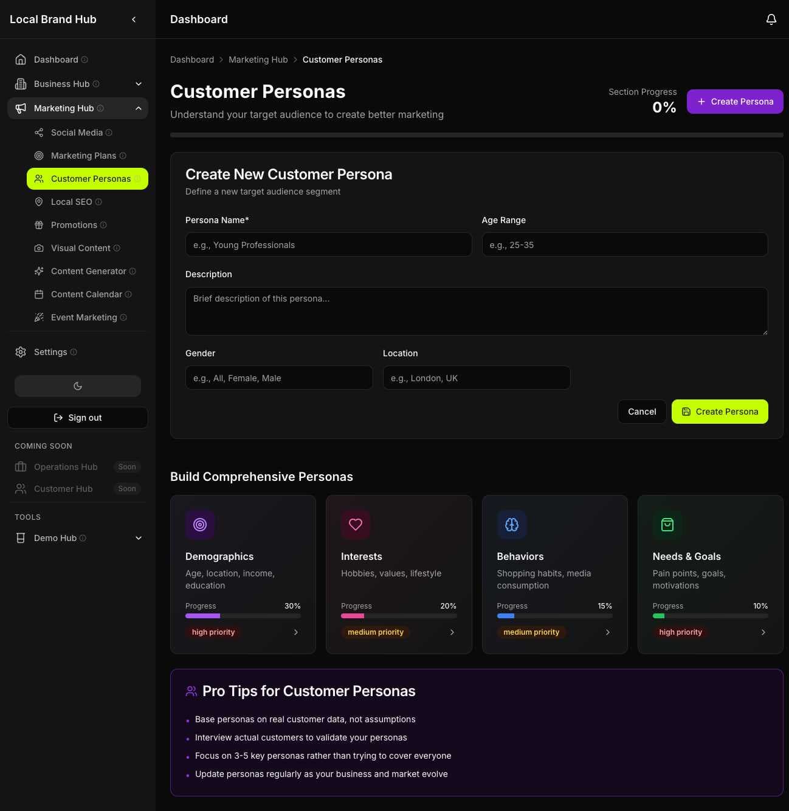Click the notification bell icon
The height and width of the screenshot is (811, 789).
click(771, 19)
